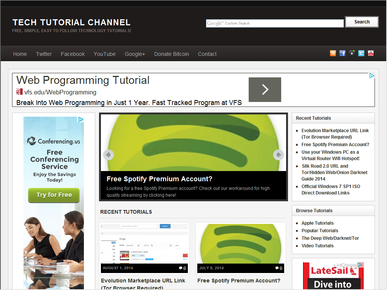Click the AdChoices icon on LateSail ad

point(360,265)
